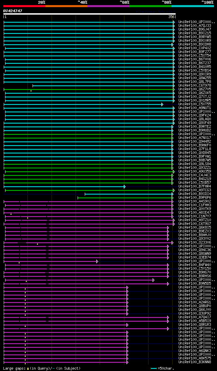Click the purple ~60% identity legend segment

coord(108,6)
